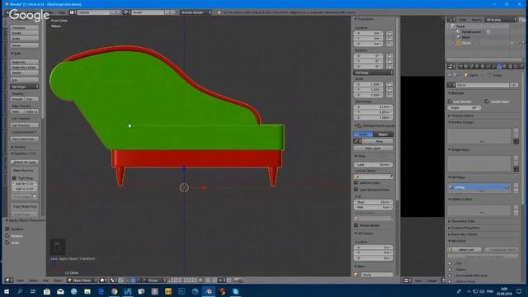
Task: Toggle Location in Apply Object Transform
Action: point(7,229)
